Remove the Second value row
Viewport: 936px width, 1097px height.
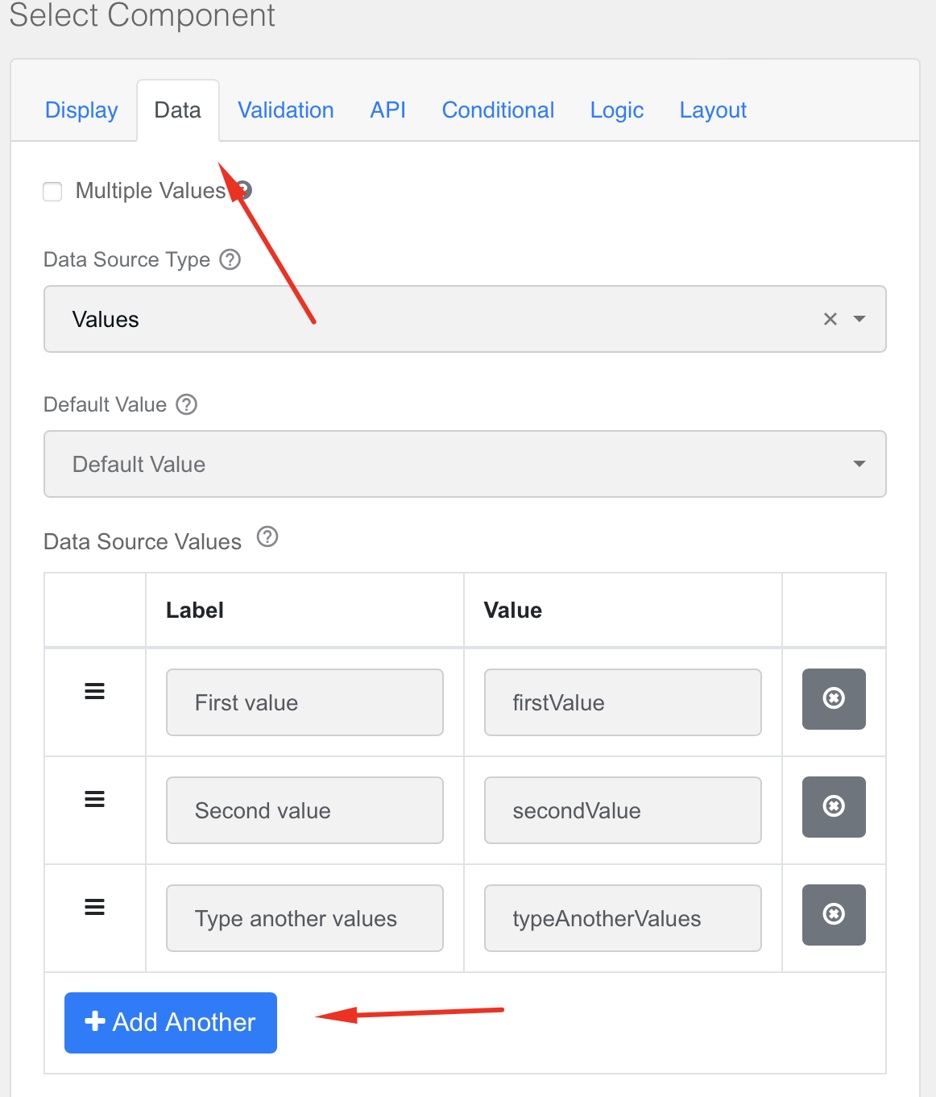coord(834,806)
